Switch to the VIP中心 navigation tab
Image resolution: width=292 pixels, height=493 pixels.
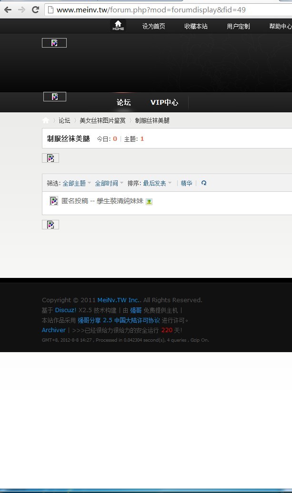(x=164, y=102)
